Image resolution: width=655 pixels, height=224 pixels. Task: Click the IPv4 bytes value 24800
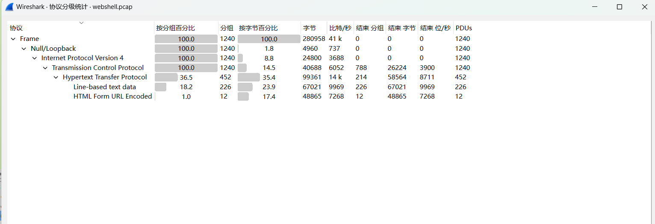point(312,58)
